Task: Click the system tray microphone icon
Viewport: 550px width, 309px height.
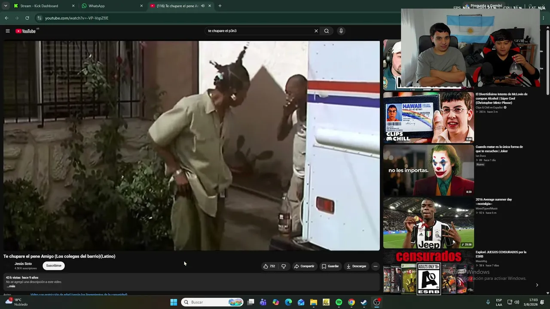Action: point(488,302)
